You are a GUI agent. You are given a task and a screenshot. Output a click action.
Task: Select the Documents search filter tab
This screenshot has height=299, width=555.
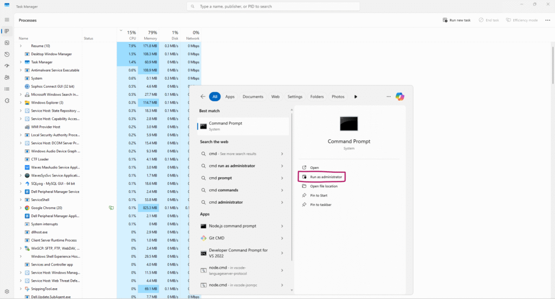pyautogui.click(x=253, y=96)
